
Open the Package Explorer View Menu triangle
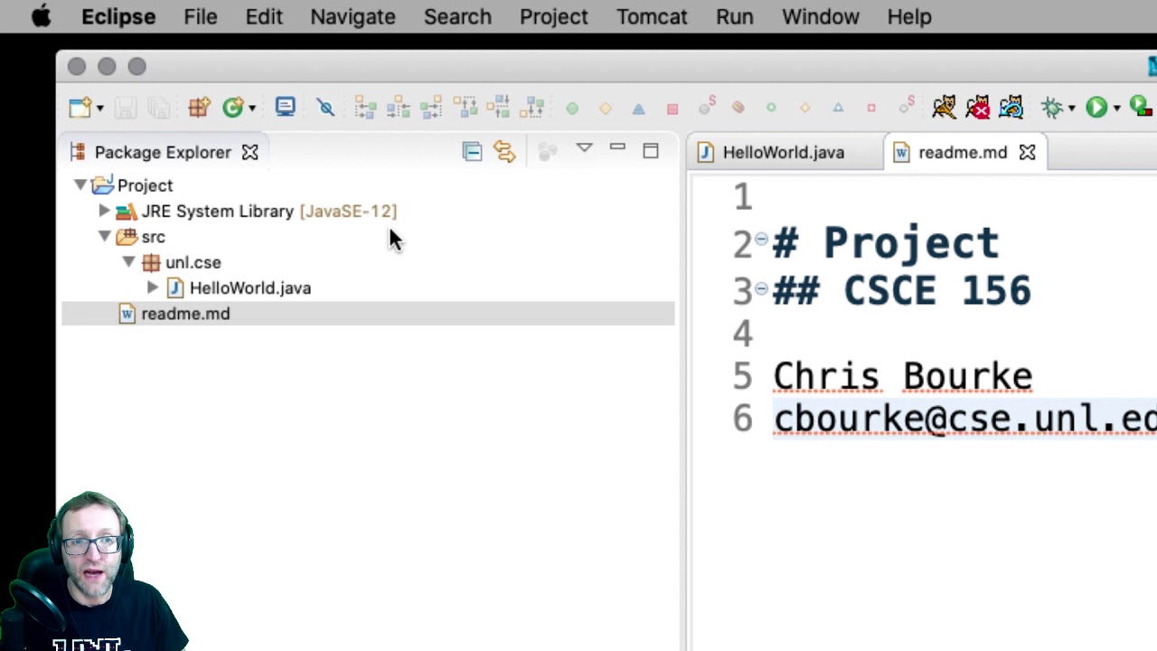(x=584, y=148)
